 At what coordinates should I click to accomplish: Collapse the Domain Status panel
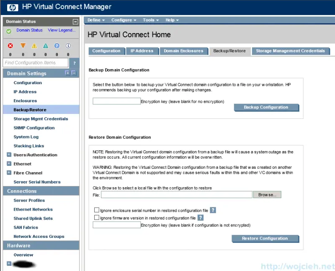[76, 21]
